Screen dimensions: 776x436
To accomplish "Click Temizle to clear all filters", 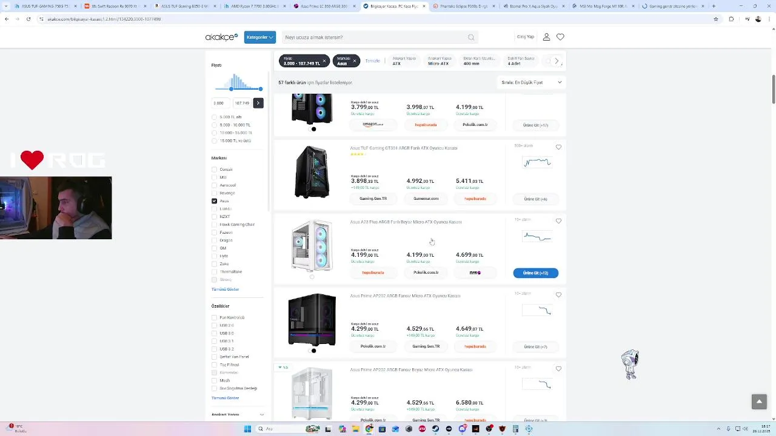I will click(372, 61).
